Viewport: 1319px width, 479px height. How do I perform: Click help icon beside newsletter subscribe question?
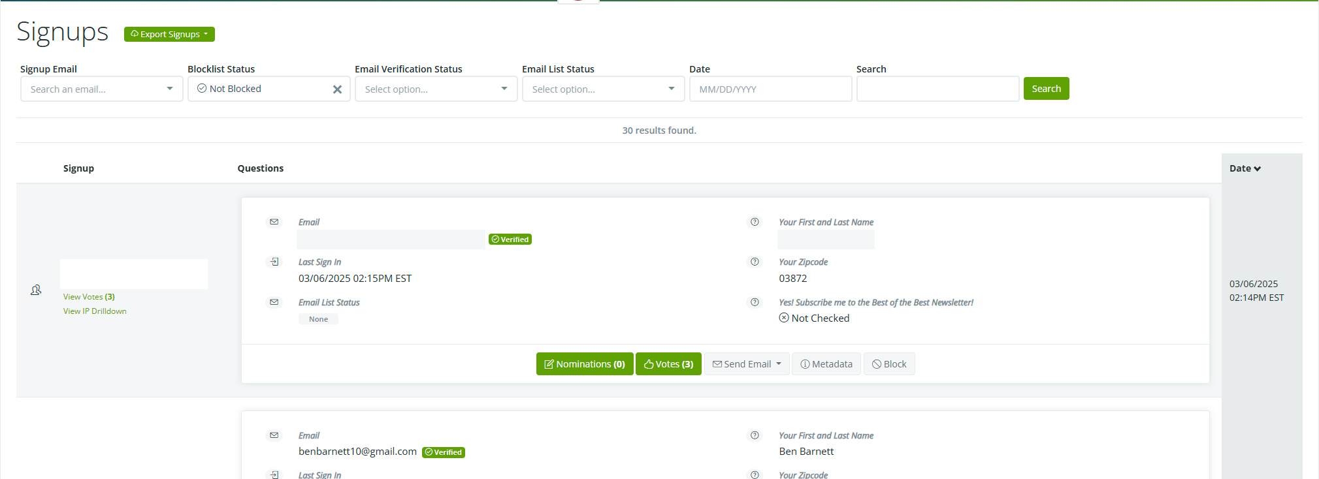755,302
